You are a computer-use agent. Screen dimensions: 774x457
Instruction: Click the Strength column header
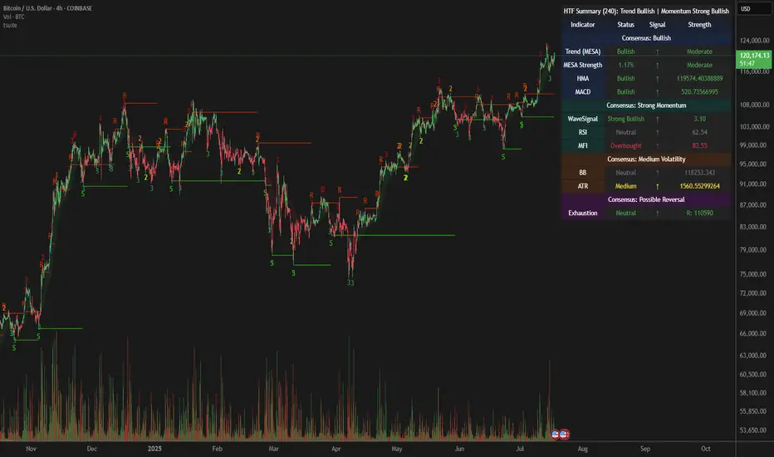pos(699,25)
